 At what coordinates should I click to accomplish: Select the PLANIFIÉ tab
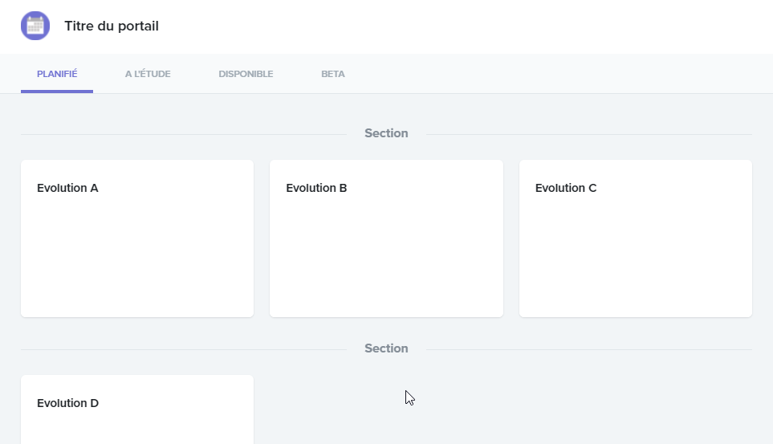[x=57, y=74]
